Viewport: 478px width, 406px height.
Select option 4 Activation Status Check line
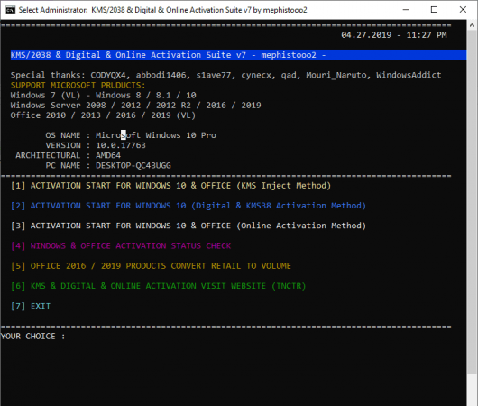[x=121, y=246]
